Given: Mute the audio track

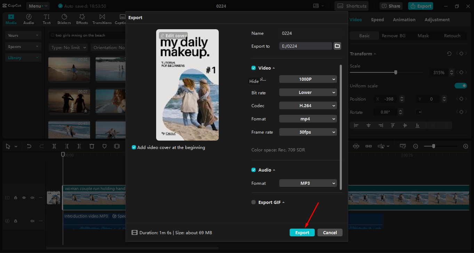Looking at the screenshot, I should coord(32,221).
